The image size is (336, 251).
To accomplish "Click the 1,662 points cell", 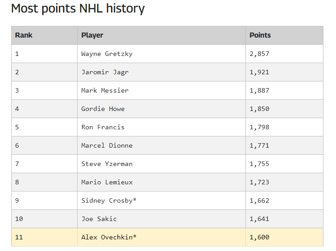I will 284,201.
